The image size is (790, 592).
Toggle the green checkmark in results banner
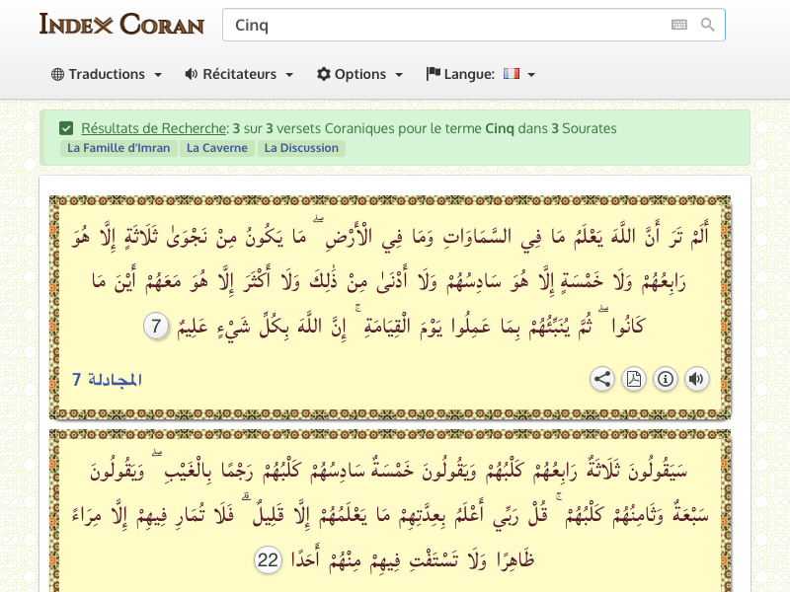(66, 128)
